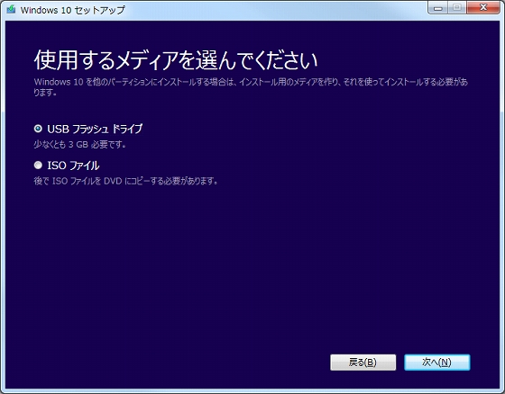
Task: Go back with the 戻る(B) button
Action: click(x=363, y=363)
